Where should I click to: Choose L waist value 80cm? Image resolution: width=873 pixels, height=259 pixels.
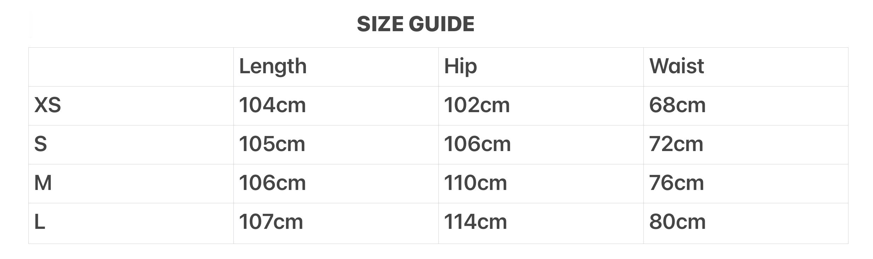click(677, 222)
